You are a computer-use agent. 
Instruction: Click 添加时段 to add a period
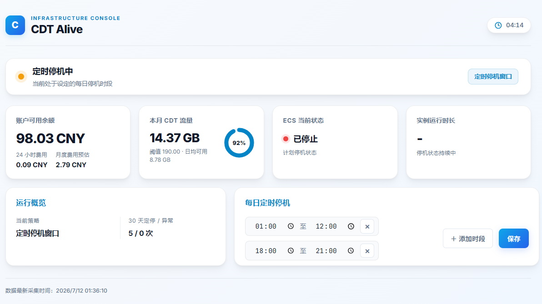tap(468, 239)
